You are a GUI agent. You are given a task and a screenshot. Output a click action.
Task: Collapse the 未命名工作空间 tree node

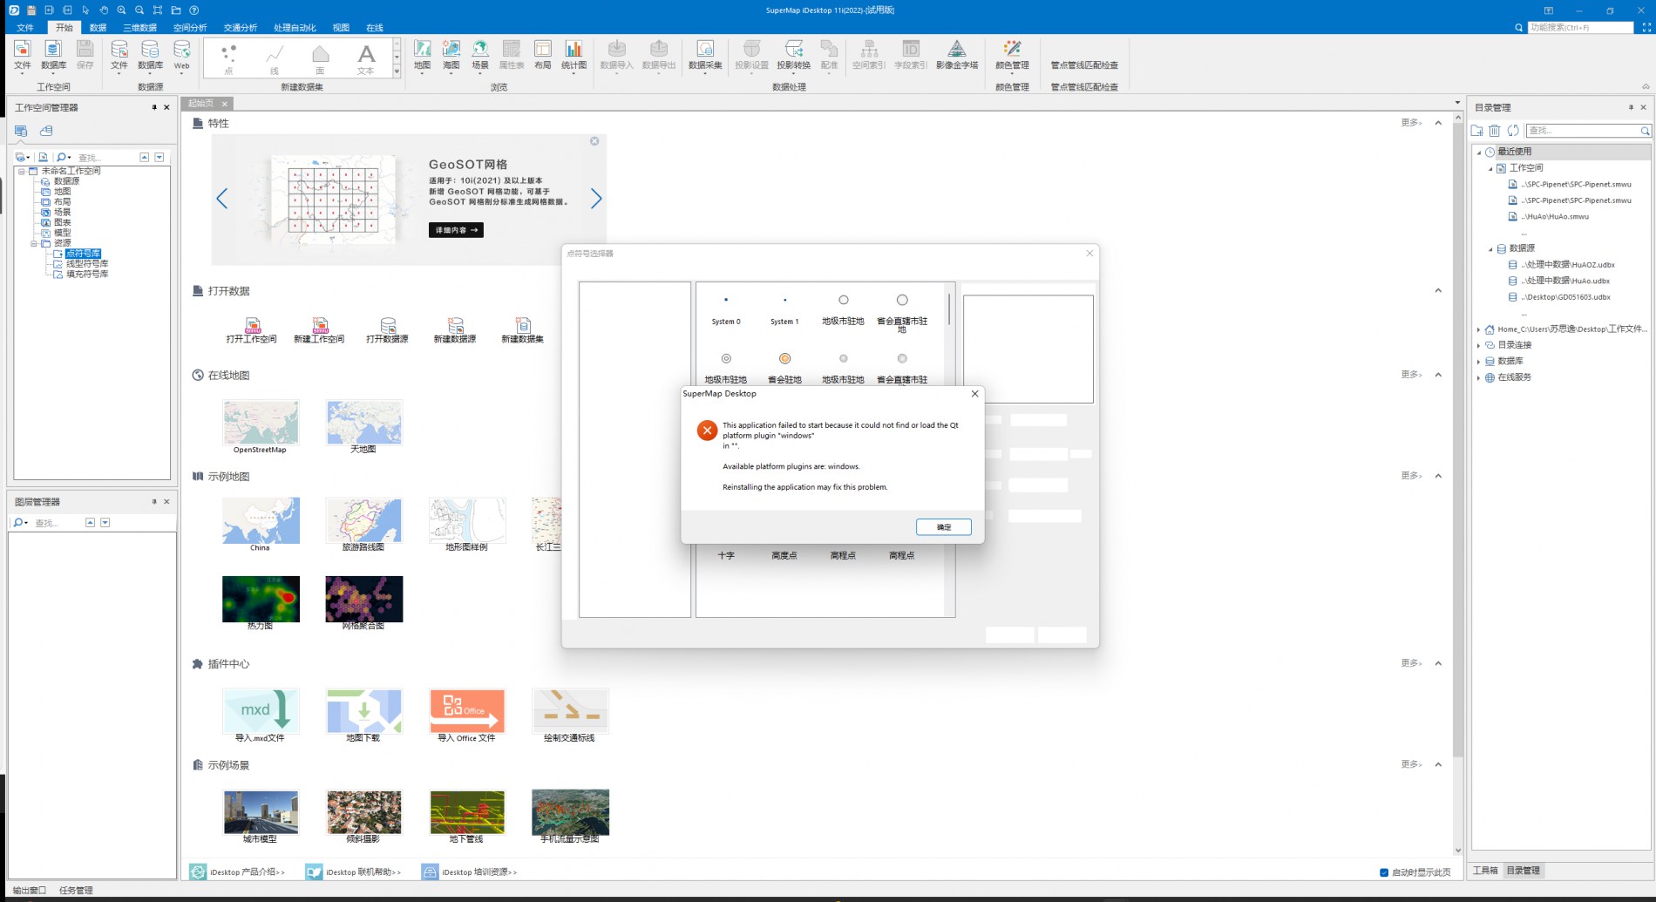tap(22, 171)
